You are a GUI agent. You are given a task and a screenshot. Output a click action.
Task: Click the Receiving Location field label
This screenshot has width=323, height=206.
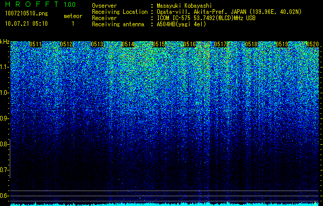120,12
